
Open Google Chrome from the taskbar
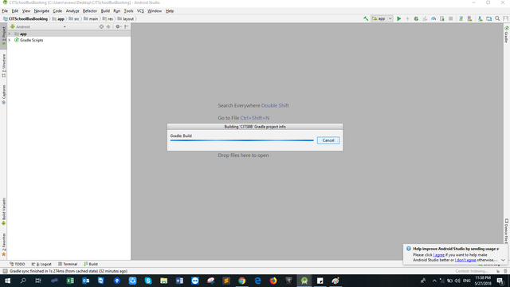(x=241, y=281)
